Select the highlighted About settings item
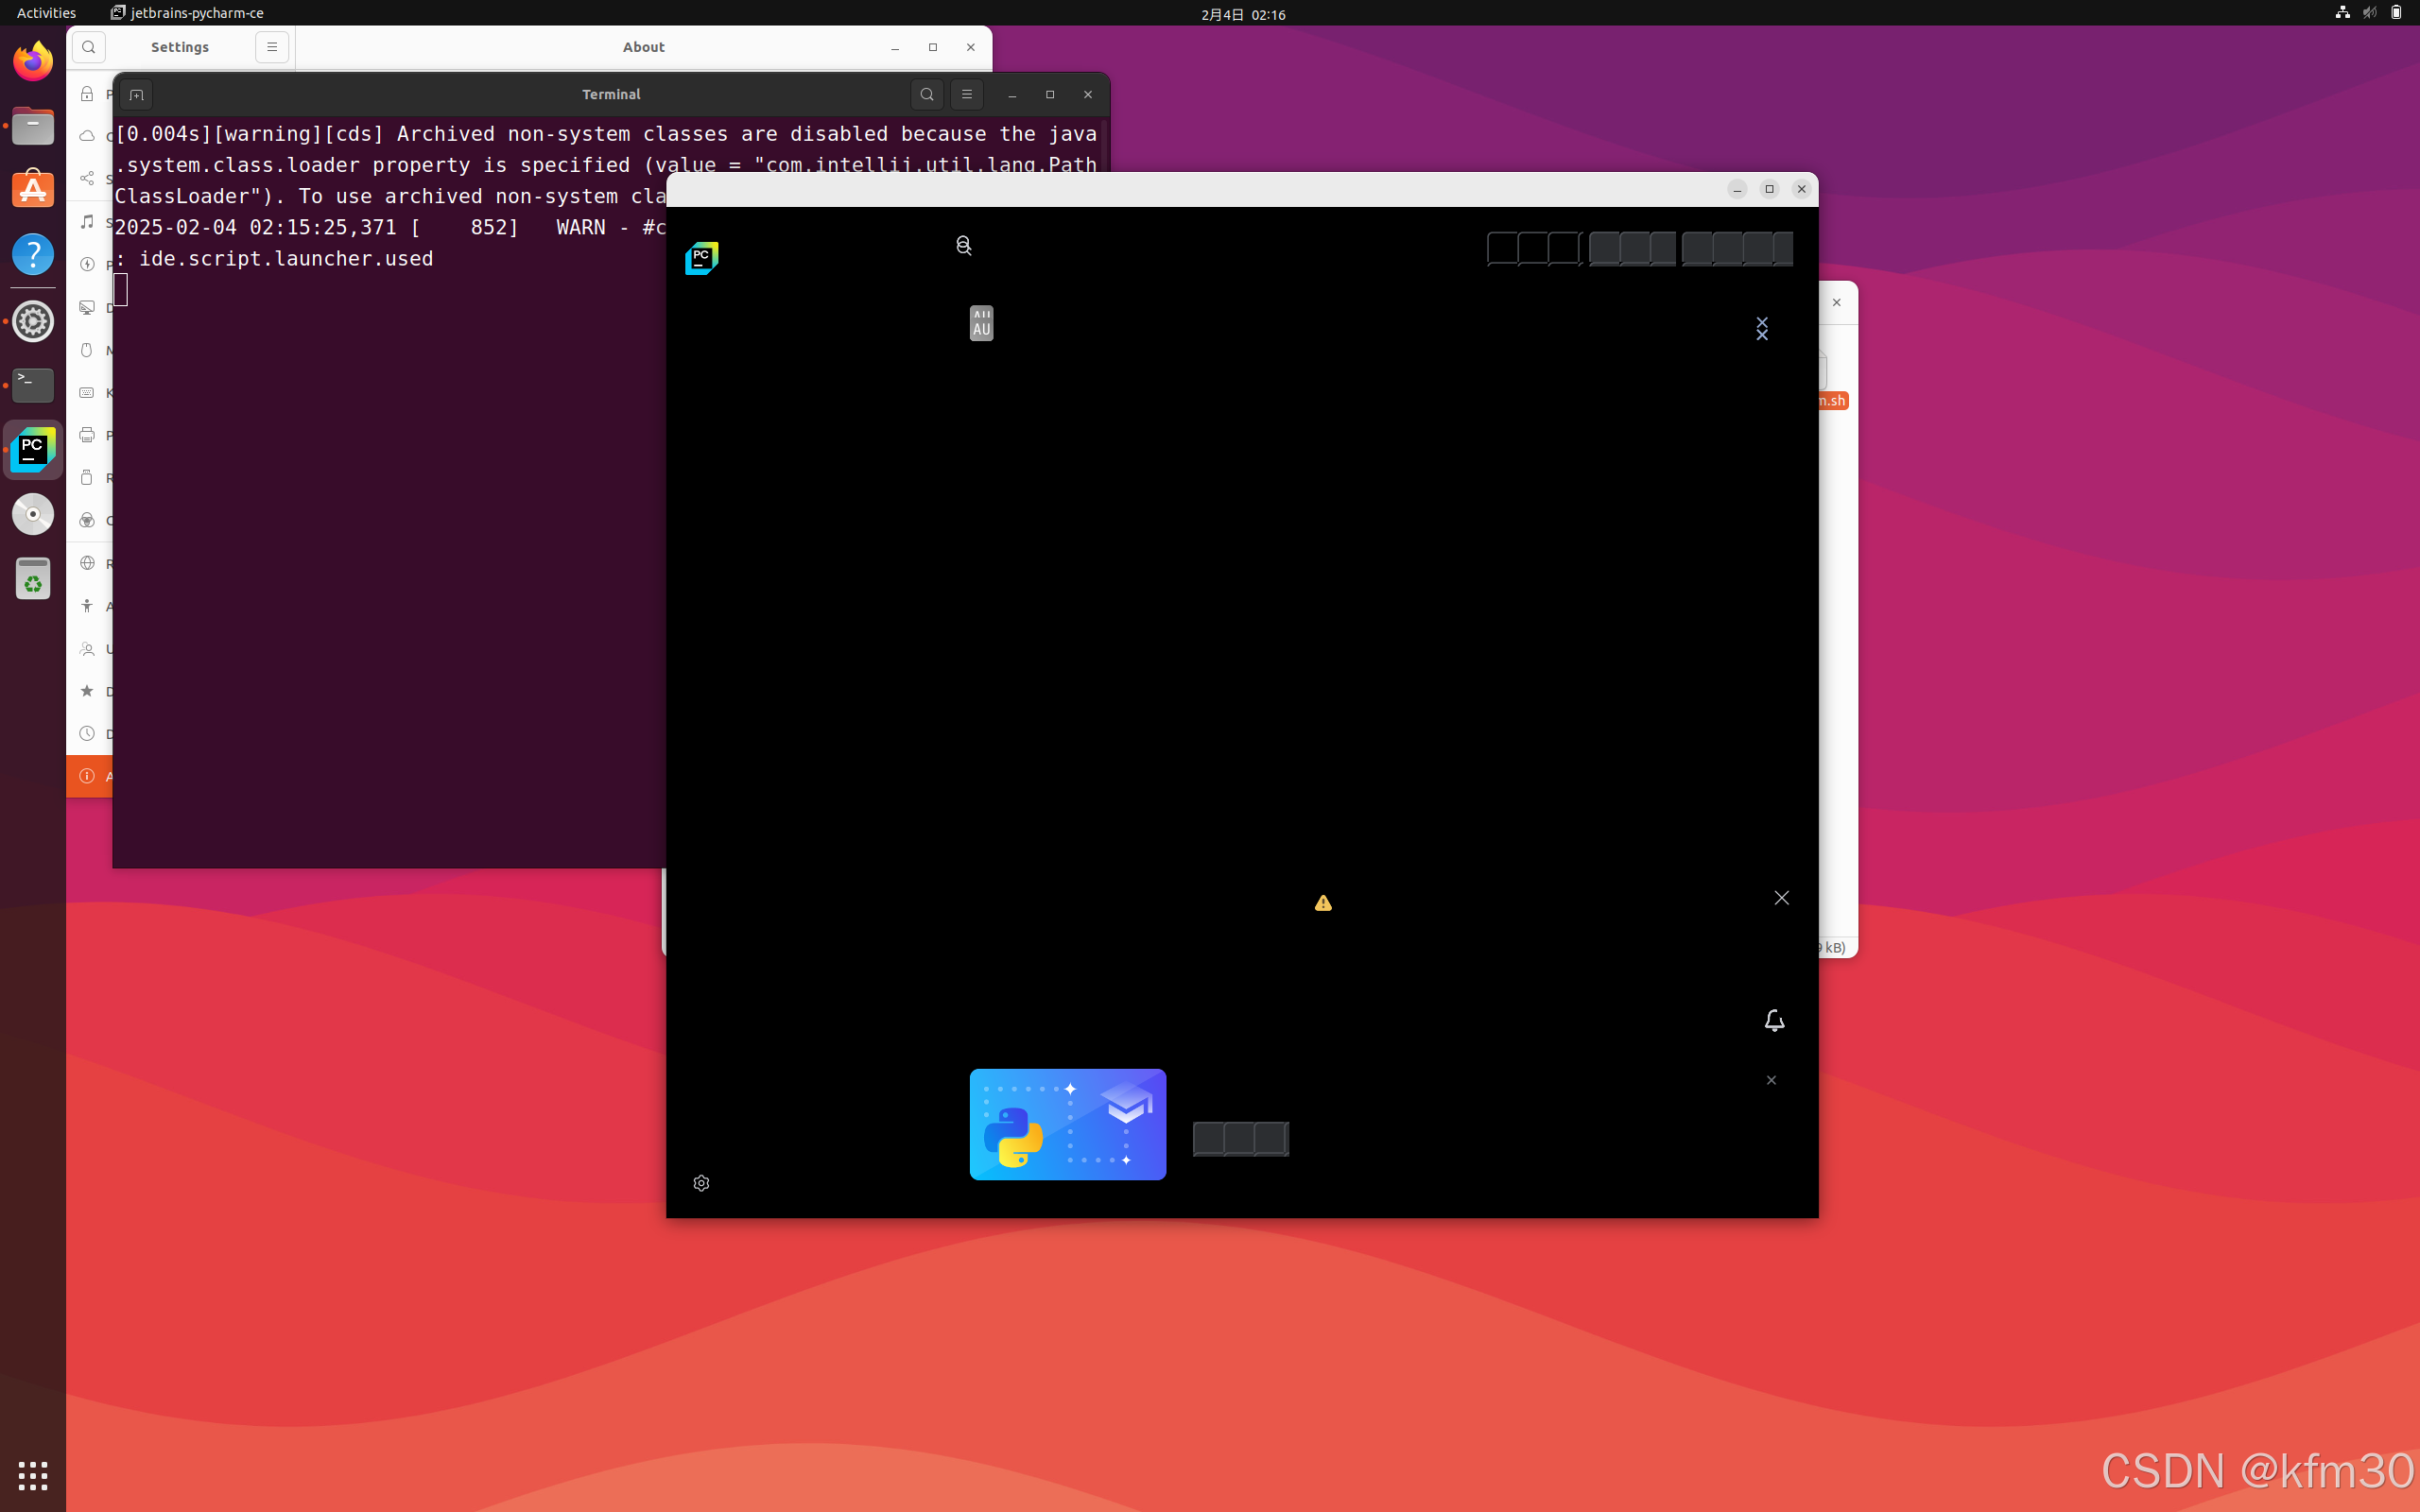This screenshot has height=1512, width=2420. tap(90, 776)
